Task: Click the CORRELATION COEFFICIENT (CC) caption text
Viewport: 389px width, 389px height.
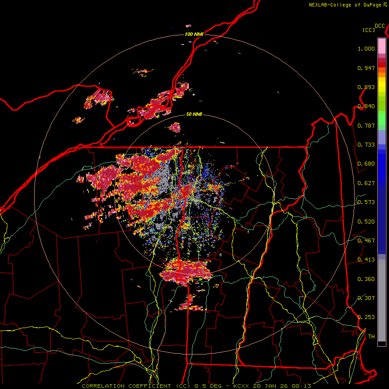Action: point(136,386)
